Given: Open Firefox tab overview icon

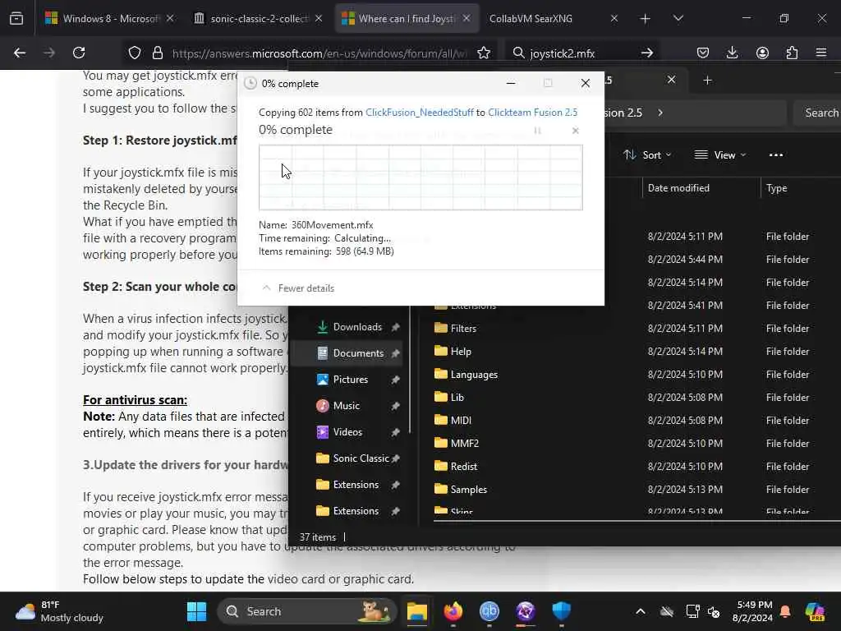Looking at the screenshot, I should [16, 18].
